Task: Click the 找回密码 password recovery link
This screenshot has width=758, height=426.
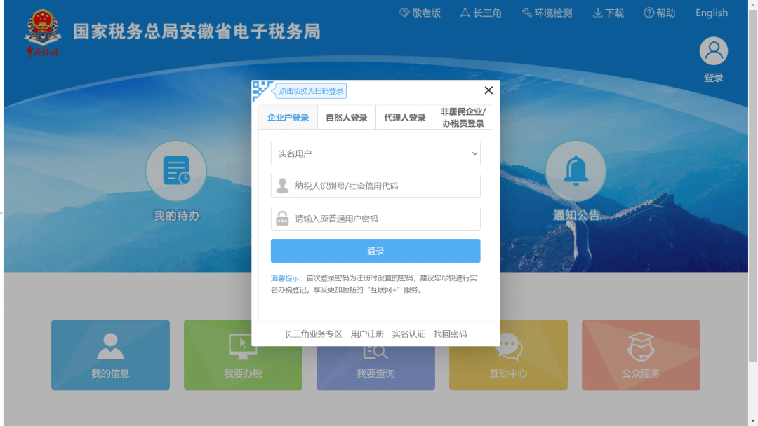Action: [x=451, y=334]
